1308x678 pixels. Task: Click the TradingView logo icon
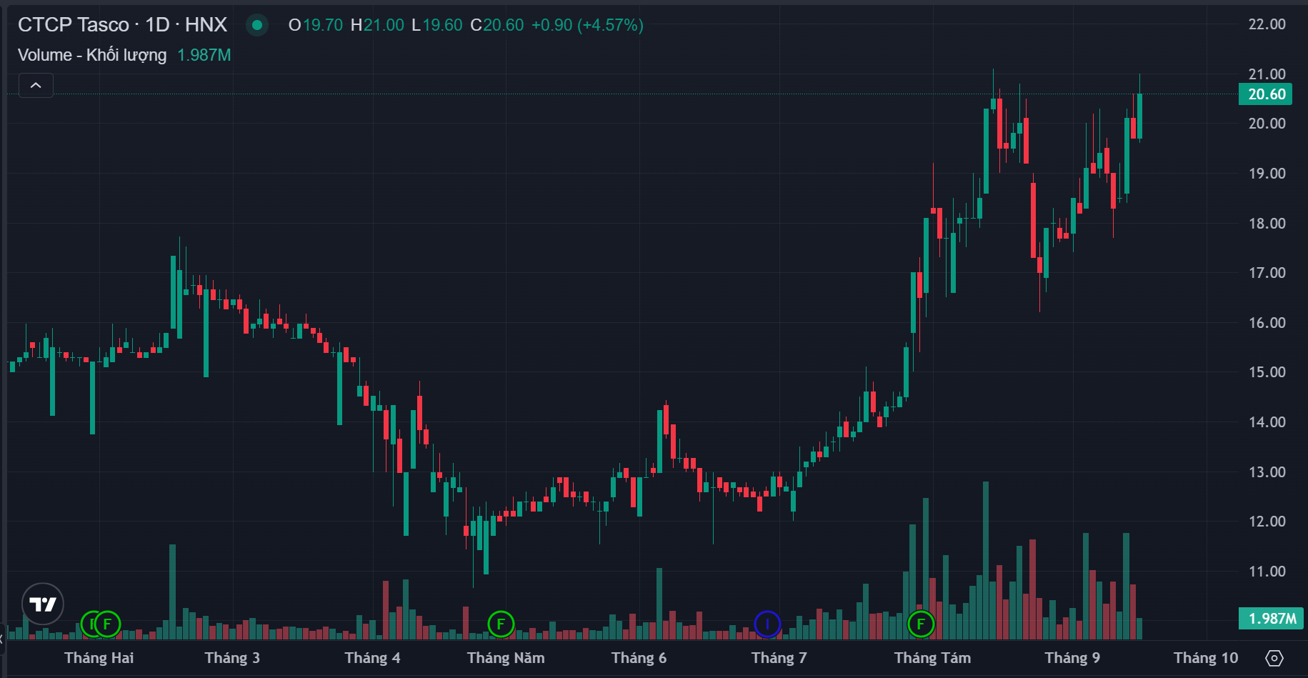coord(43,604)
